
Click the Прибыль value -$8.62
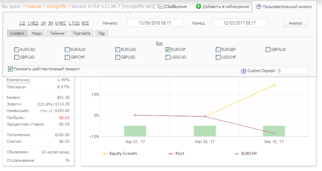coord(64,118)
